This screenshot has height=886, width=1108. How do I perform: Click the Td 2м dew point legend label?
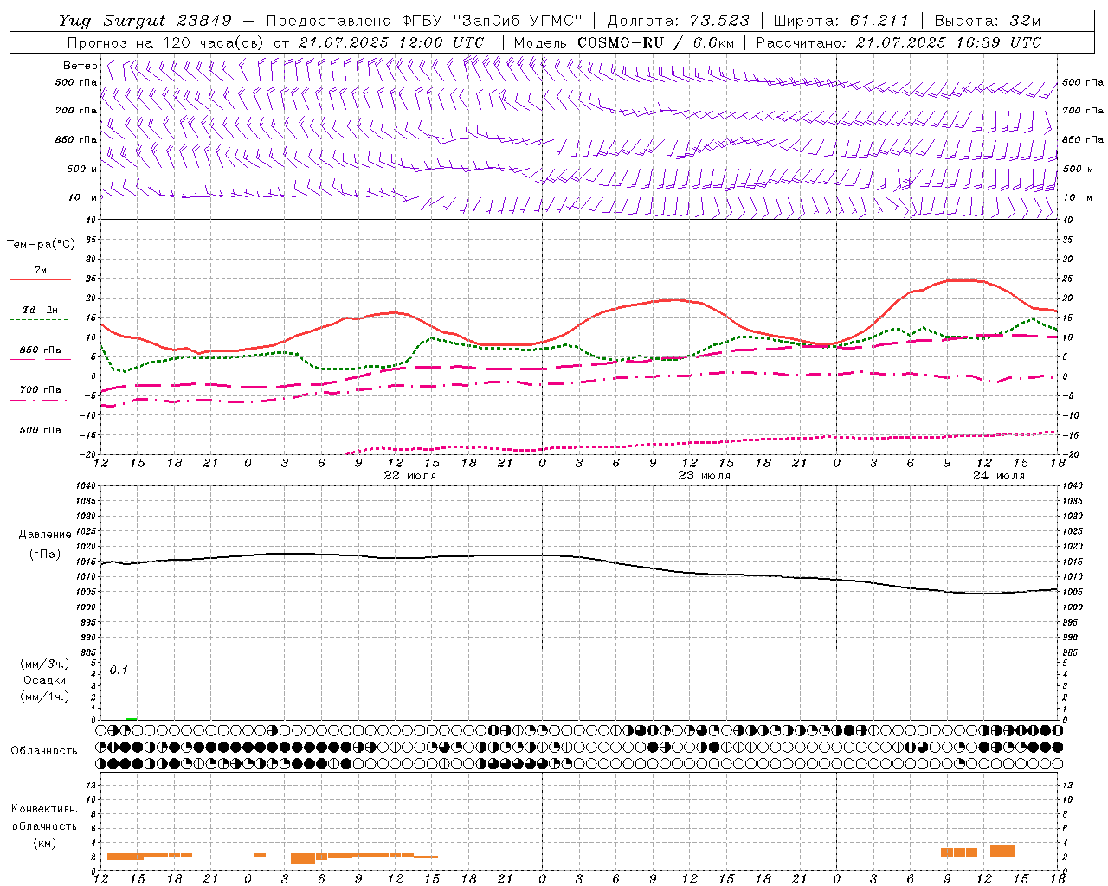(40, 310)
